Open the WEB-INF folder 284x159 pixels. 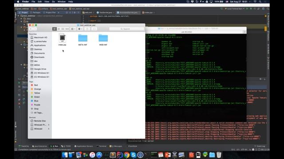[x=103, y=40]
